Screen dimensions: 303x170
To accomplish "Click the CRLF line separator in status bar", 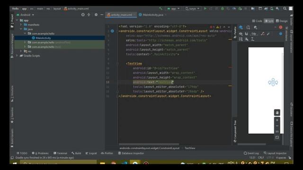I will (x=261, y=158).
